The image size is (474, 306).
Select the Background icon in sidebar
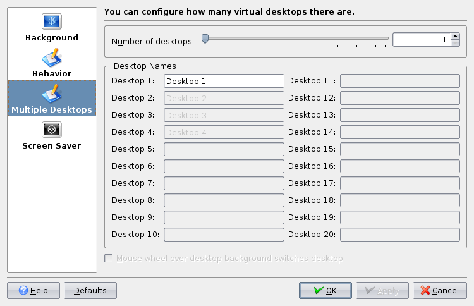click(x=52, y=21)
